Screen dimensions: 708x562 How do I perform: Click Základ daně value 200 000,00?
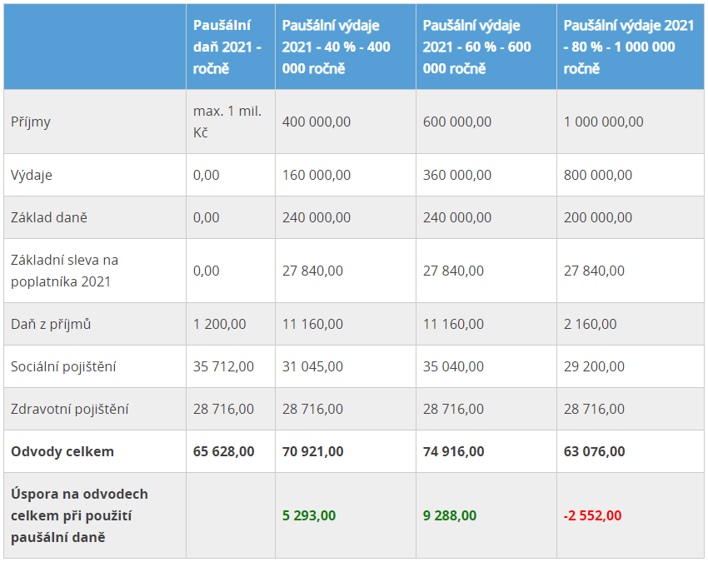(x=598, y=217)
